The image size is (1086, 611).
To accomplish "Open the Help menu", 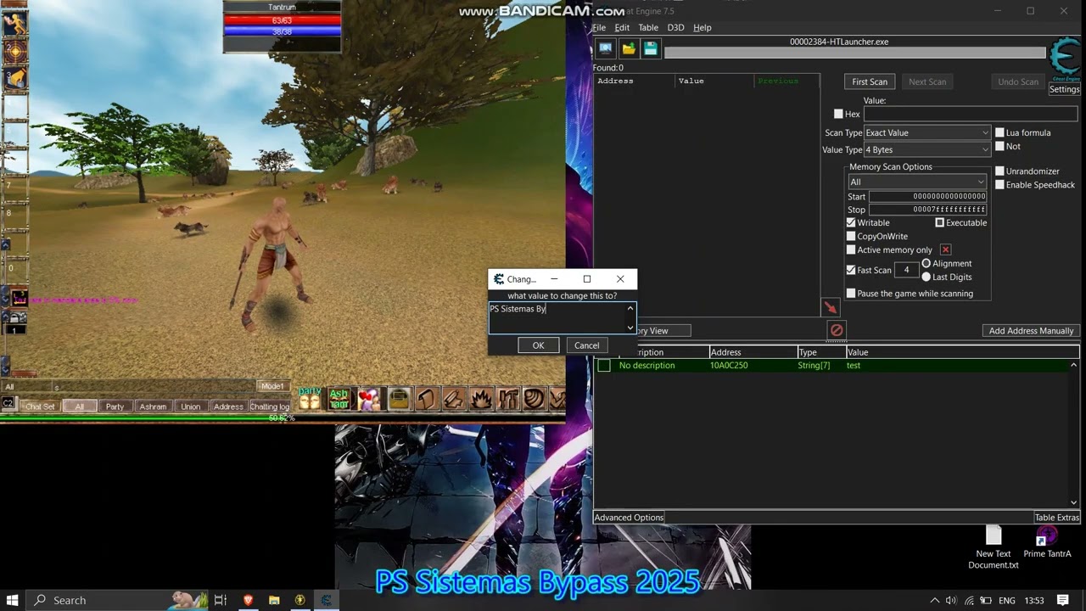I will pos(703,27).
